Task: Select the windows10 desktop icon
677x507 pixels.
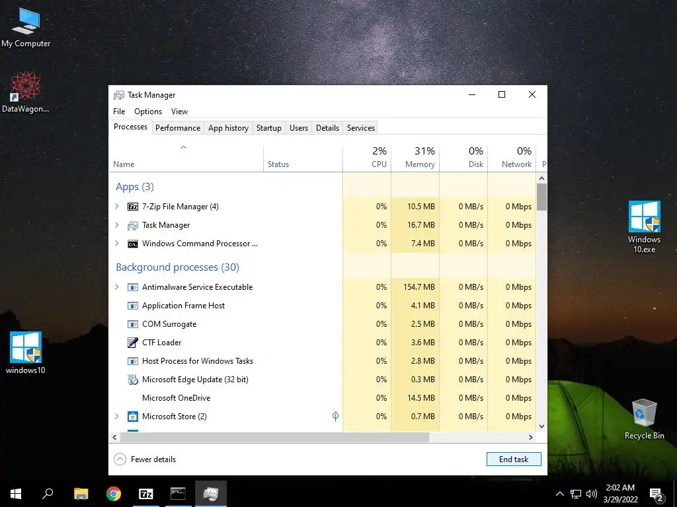Action: [x=26, y=353]
